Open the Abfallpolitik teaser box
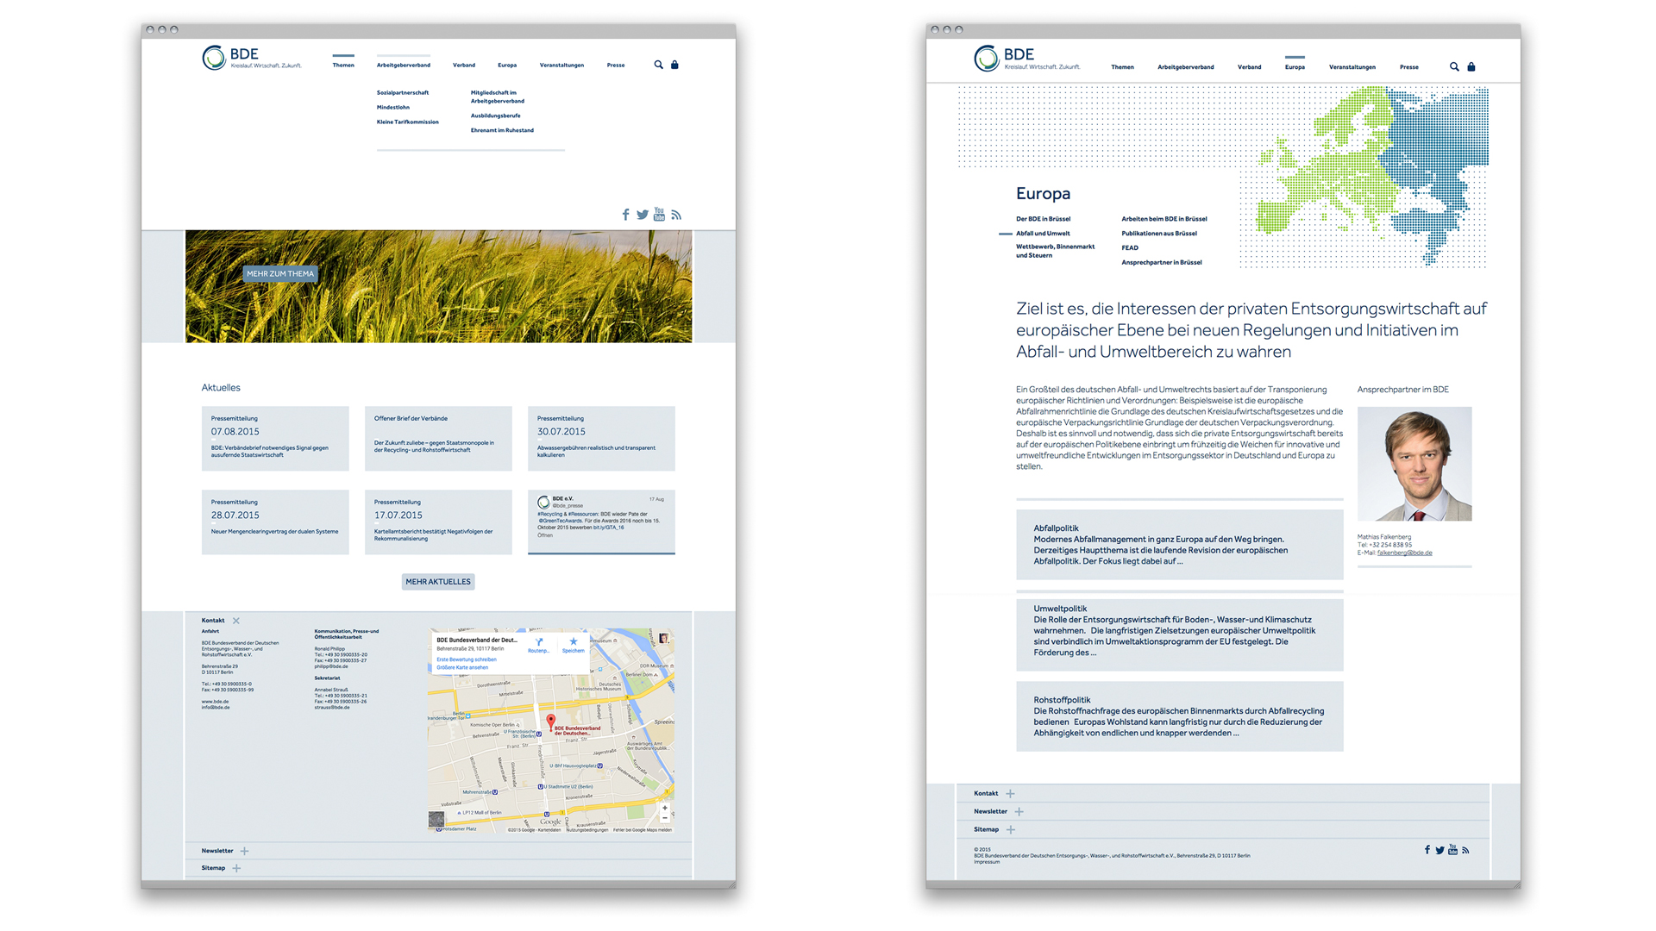This screenshot has height=931, width=1656. pos(1179,545)
